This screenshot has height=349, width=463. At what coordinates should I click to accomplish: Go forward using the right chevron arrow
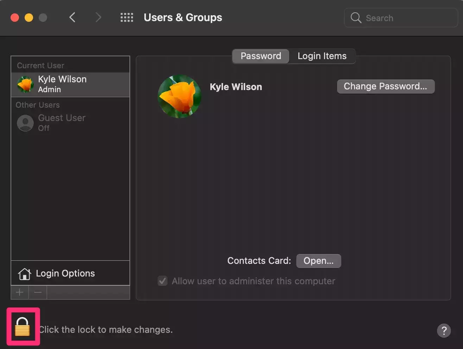click(98, 18)
